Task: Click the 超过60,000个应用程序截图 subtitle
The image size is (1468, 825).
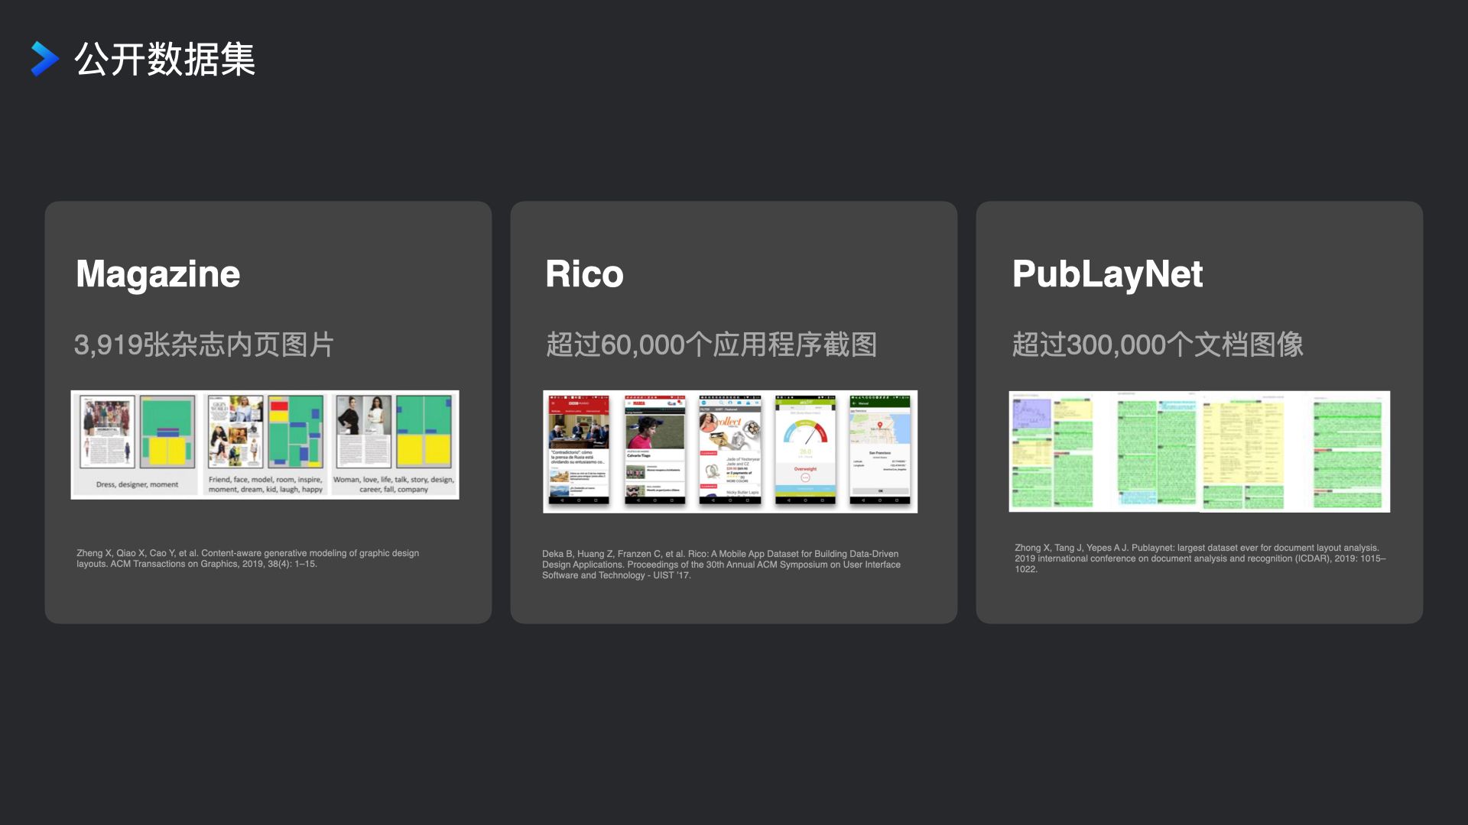Action: click(711, 345)
